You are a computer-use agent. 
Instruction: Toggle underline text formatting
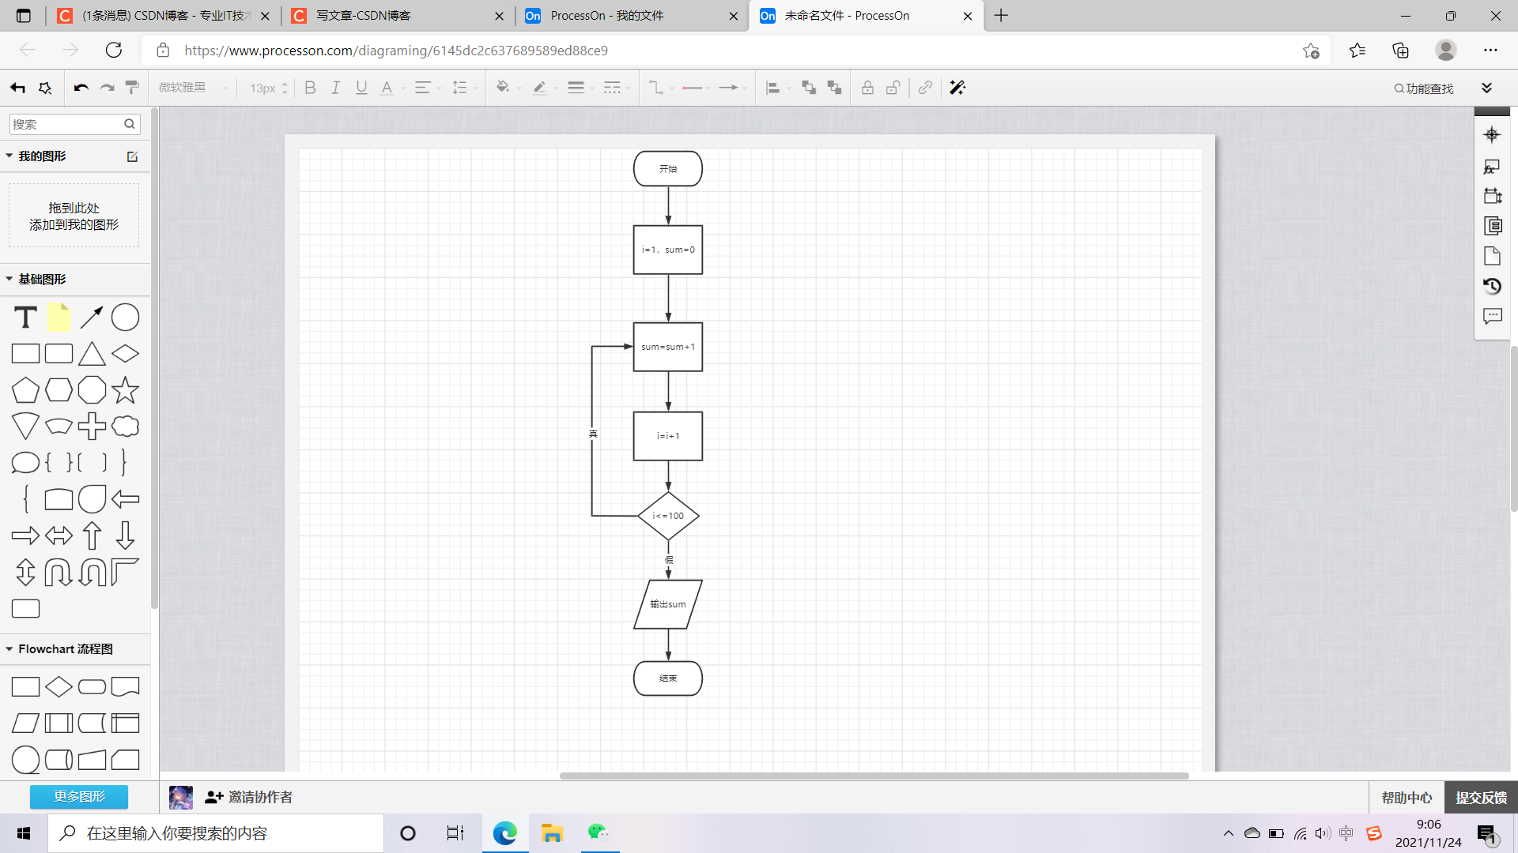[361, 88]
